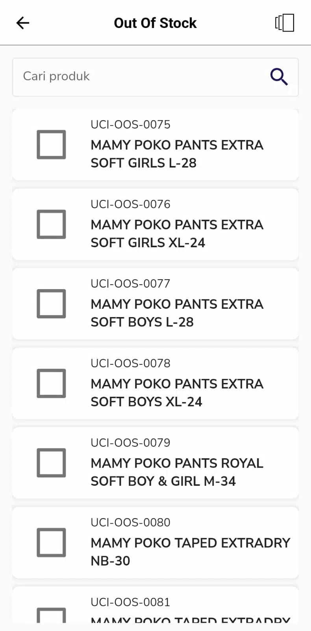The image size is (311, 631).
Task: Open Mamy Poko Taped Extradry NB-30 name
Action: (190, 552)
